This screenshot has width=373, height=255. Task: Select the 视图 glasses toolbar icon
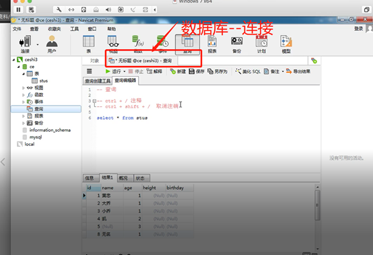(x=113, y=44)
